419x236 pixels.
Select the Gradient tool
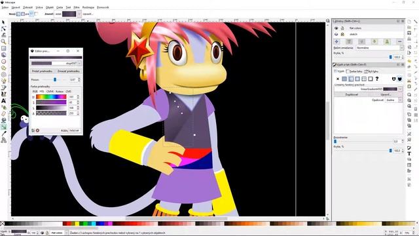[3, 127]
